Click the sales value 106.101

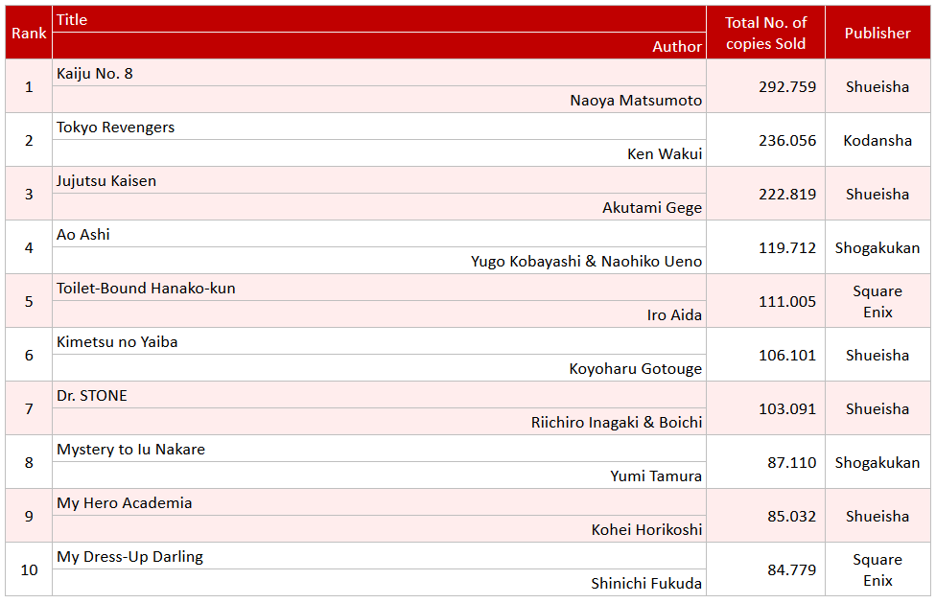coord(786,355)
